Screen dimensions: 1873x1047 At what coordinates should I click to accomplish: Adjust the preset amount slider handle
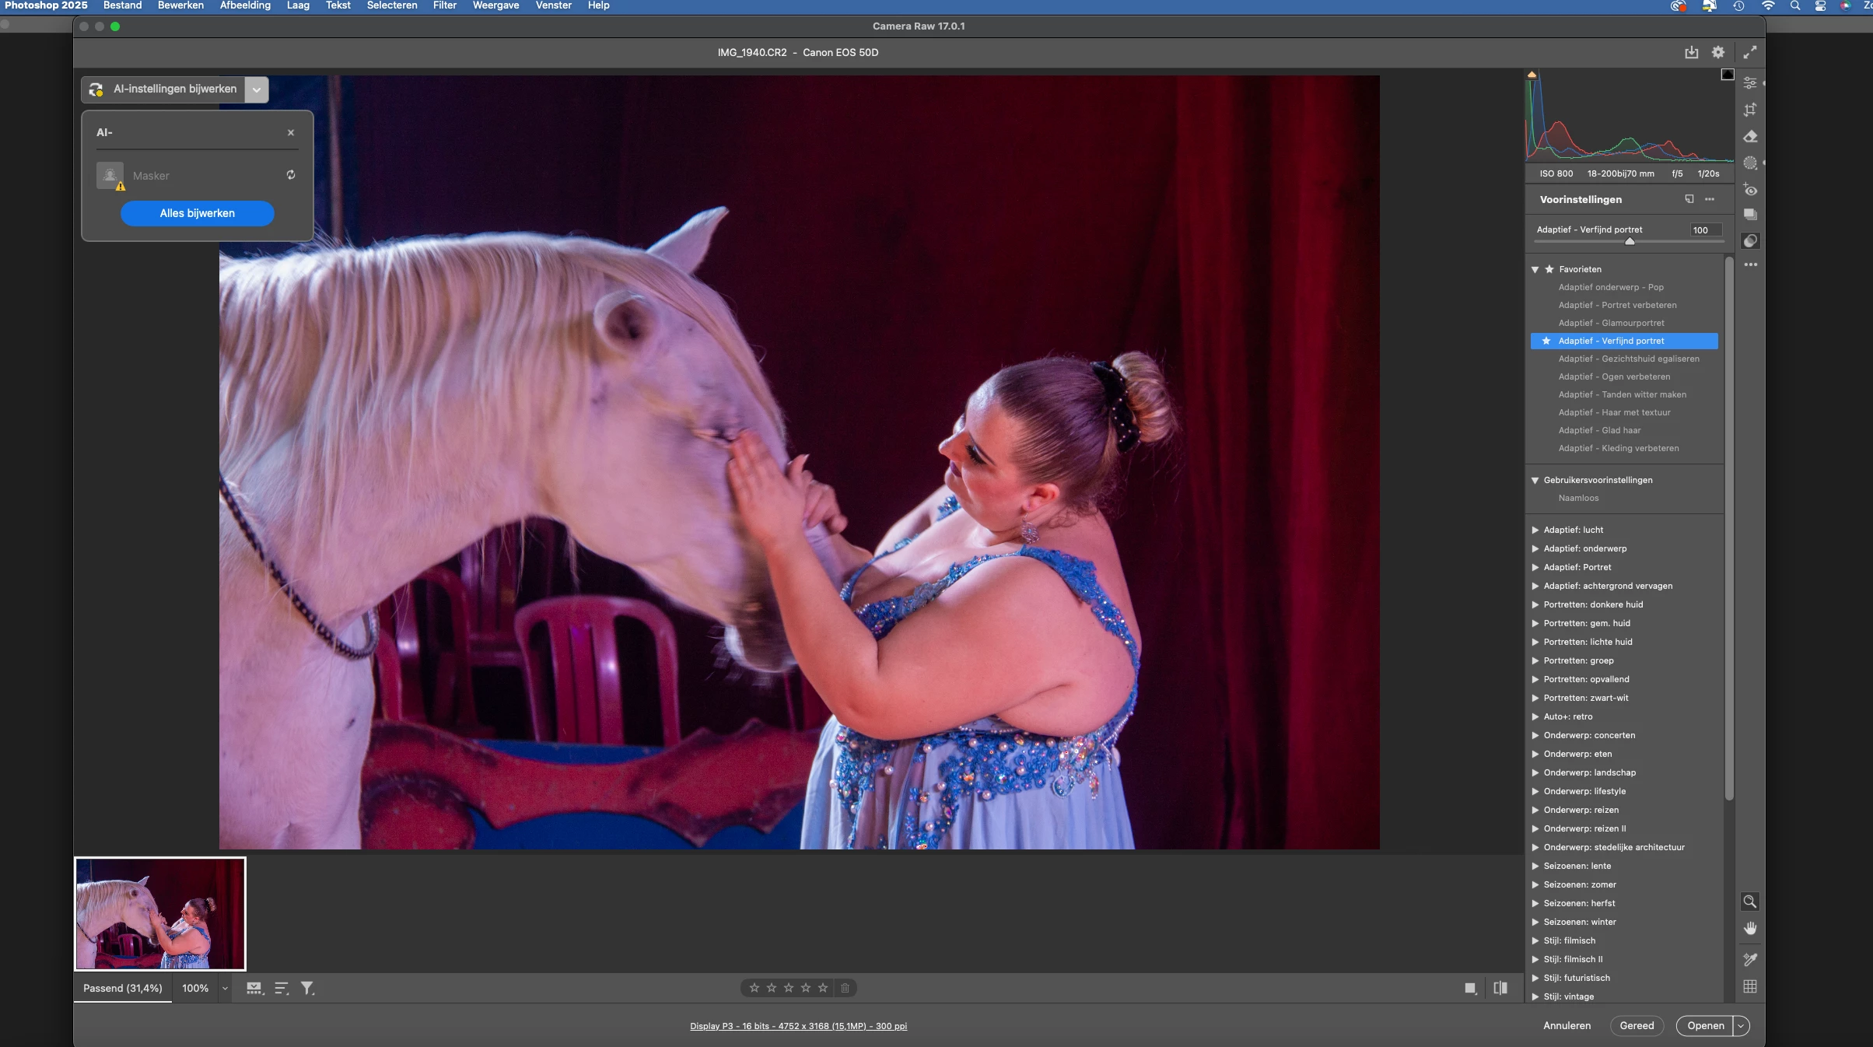coord(1630,242)
